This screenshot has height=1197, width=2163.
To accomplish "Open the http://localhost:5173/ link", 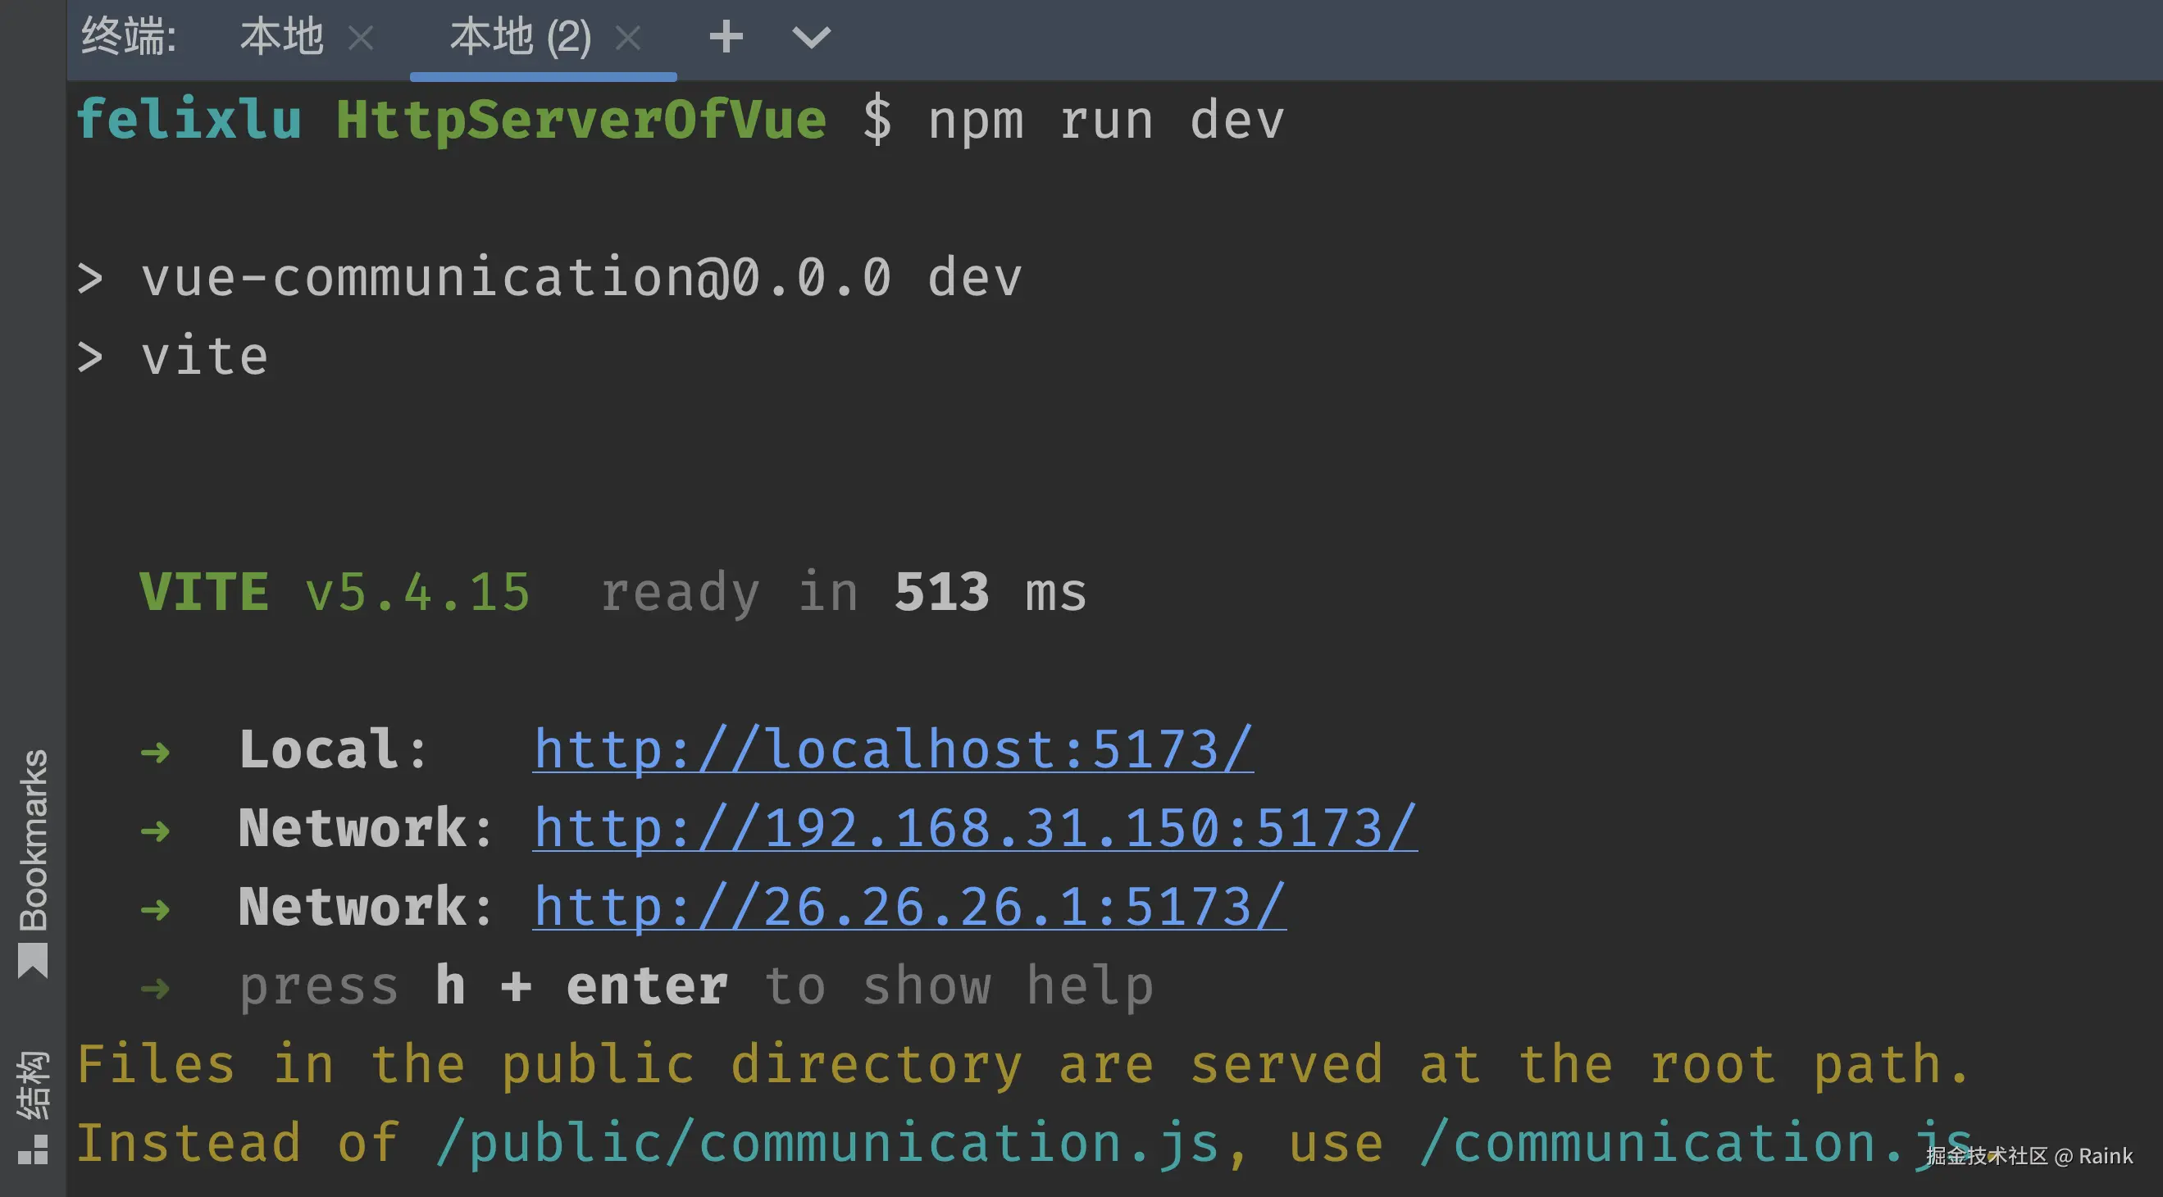I will pyautogui.click(x=893, y=749).
